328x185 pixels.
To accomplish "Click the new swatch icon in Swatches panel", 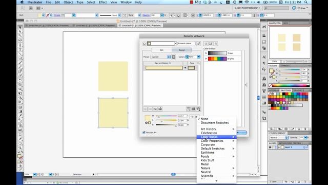I will pos(298,129).
